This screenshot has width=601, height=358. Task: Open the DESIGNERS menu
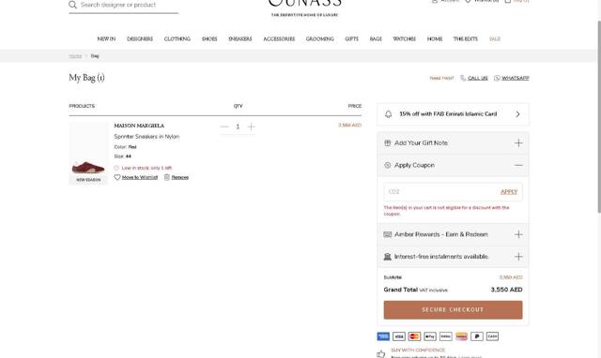pos(140,39)
